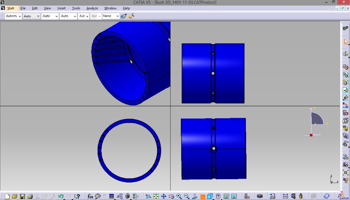350x200 pixels.
Task: Click the Zoom Out magnifier
Action: click(x=187, y=196)
